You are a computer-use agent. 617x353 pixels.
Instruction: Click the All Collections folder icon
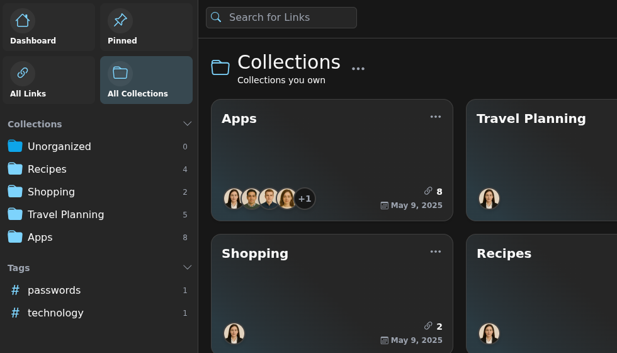[x=120, y=73]
